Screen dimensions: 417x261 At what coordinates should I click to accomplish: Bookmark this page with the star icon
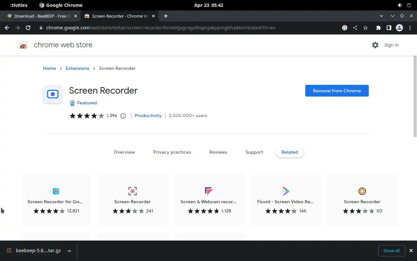tap(366, 28)
